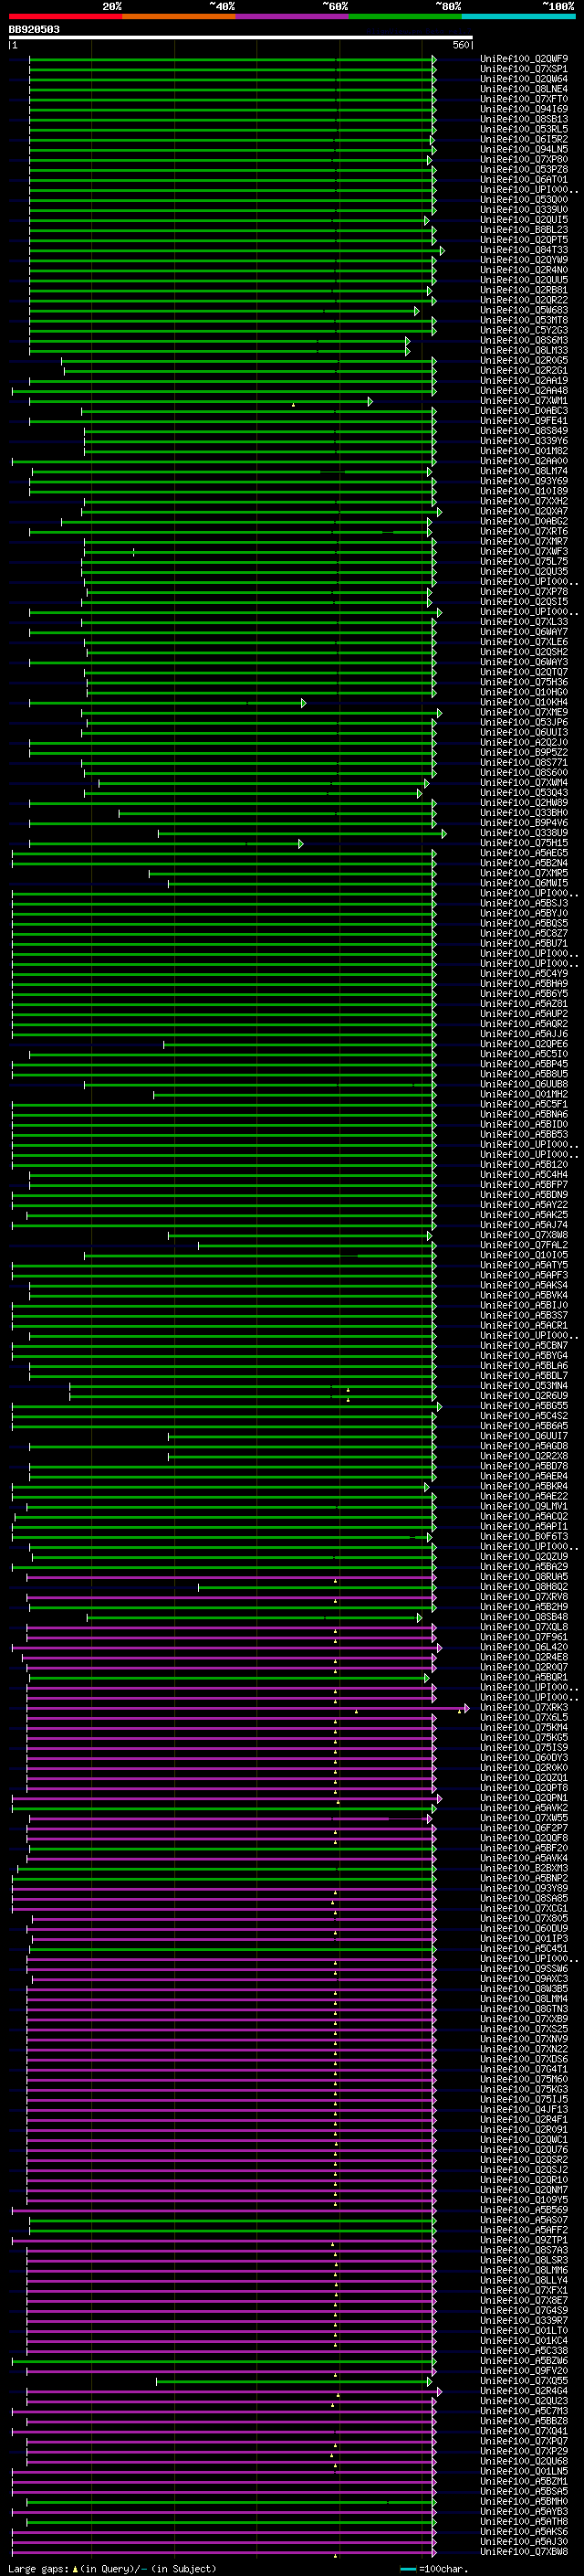
Task: Select the UniRef100_Q8S849 label
Action: pyautogui.click(x=524, y=431)
